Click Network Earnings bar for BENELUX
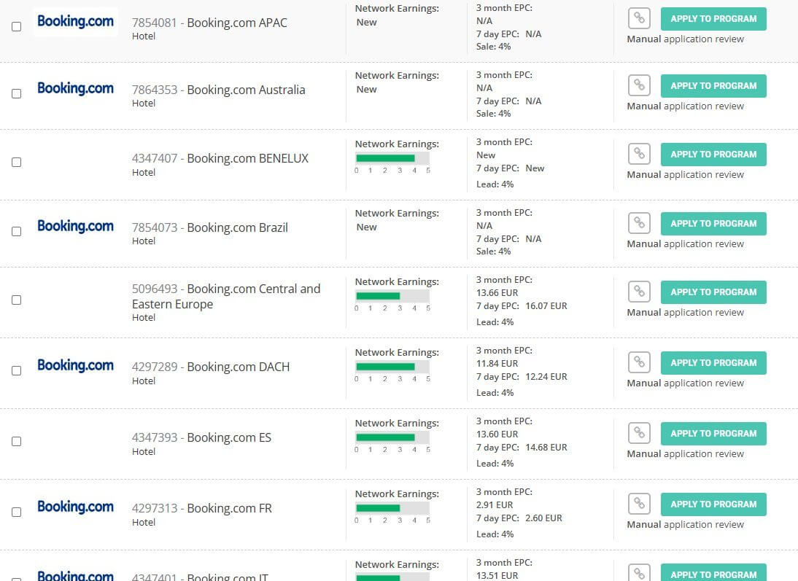 (392, 157)
